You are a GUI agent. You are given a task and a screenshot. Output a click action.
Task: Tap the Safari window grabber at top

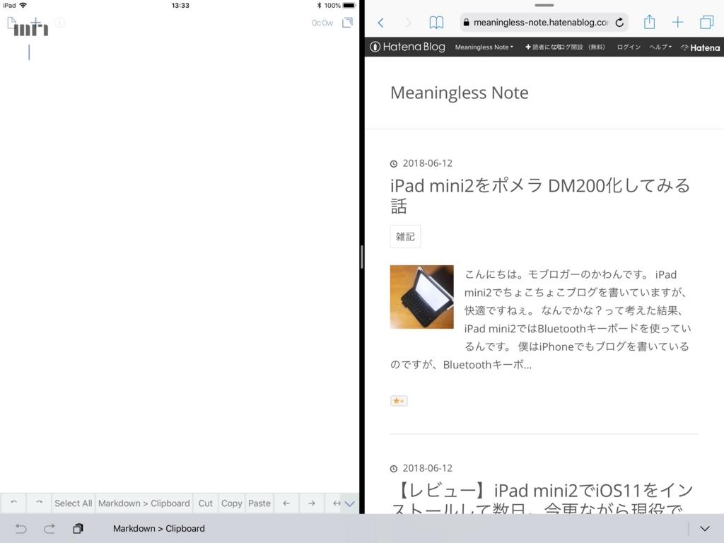tap(544, 5)
